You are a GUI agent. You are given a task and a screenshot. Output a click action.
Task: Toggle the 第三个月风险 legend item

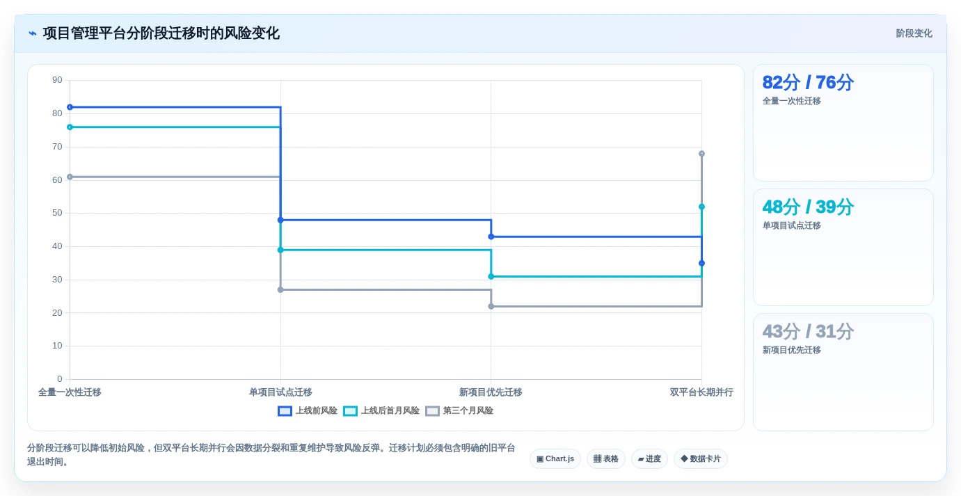(459, 410)
